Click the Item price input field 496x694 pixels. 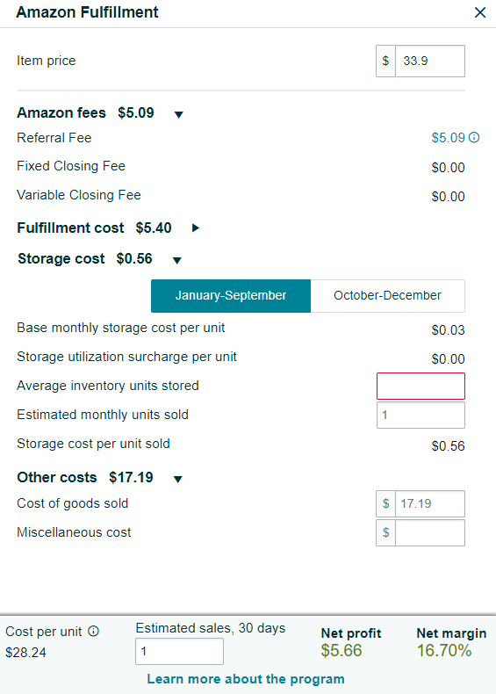430,61
